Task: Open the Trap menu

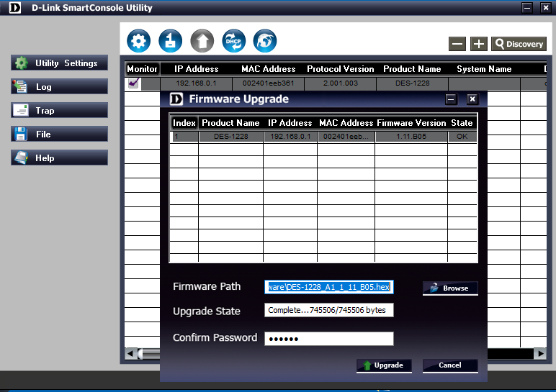Action: pos(59,111)
